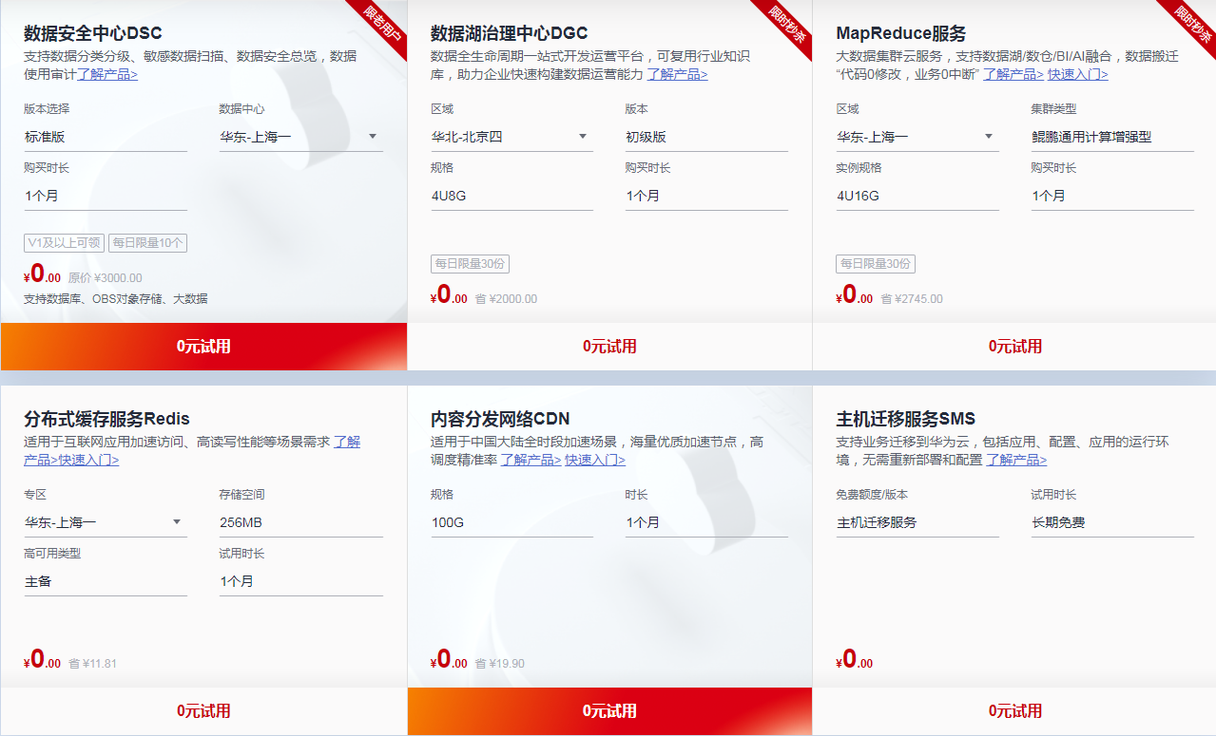Click 0元试用 button for 主机迁移服务SMS

(1014, 711)
